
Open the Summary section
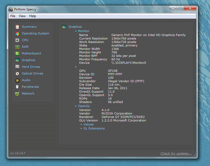point(29,27)
